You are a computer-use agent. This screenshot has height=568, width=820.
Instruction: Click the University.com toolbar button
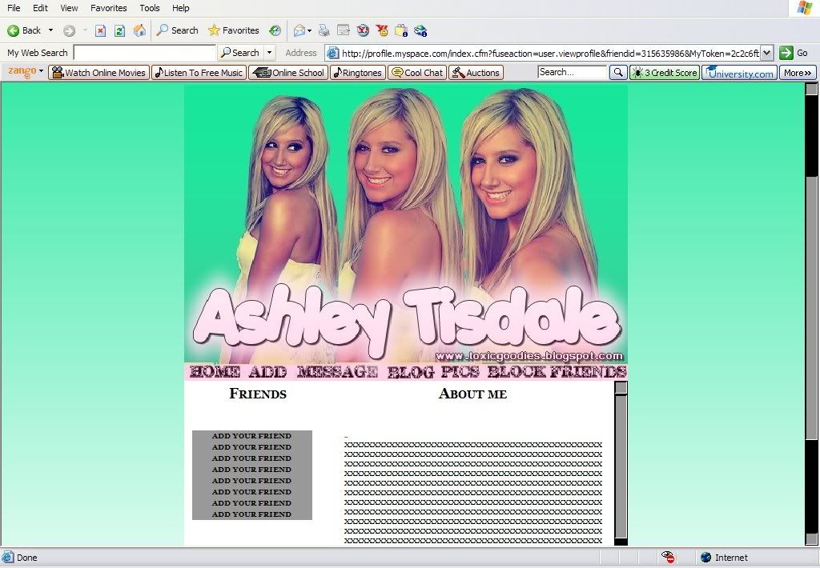coord(739,73)
